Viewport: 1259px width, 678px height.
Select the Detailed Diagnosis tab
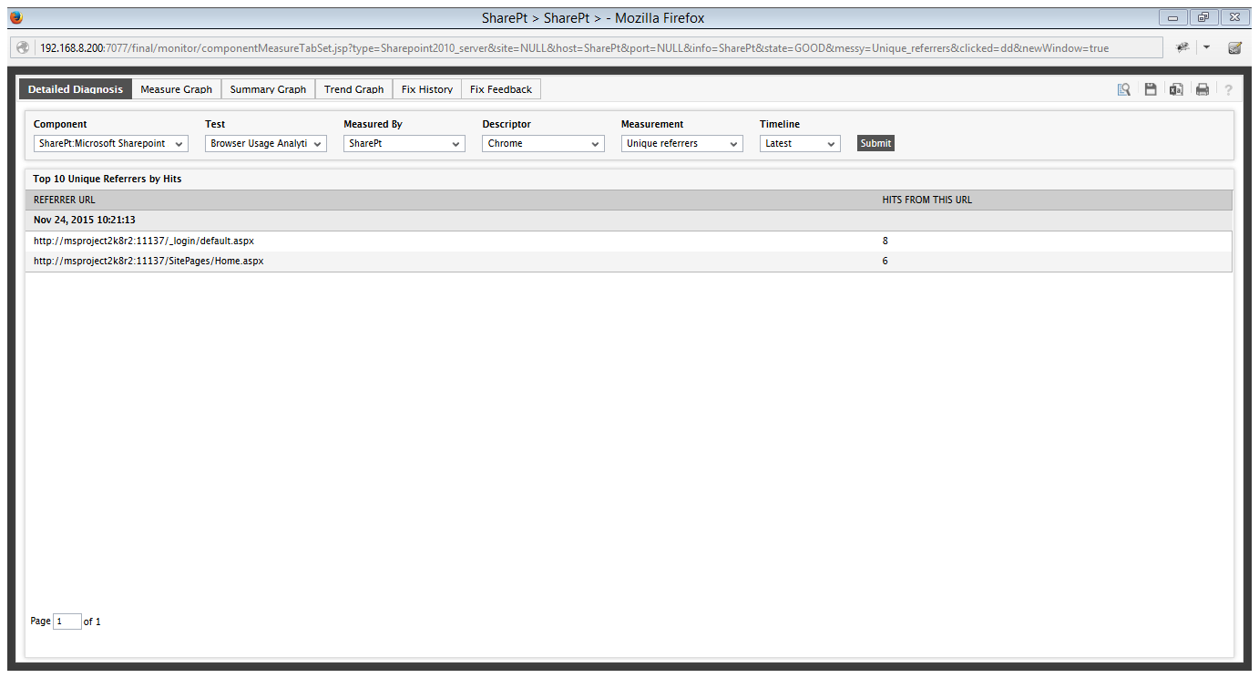click(76, 89)
